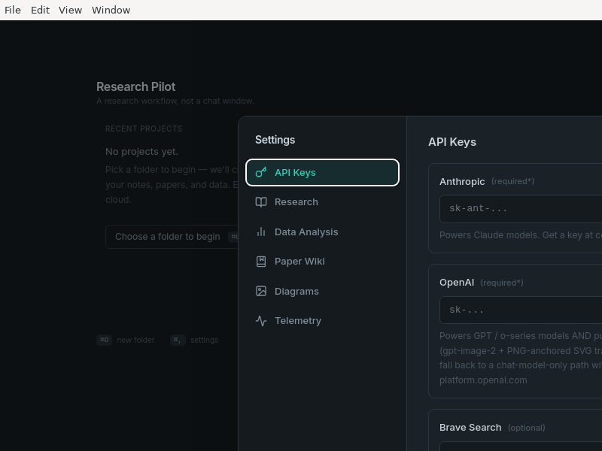Click the open book icon beside Research
The width and height of the screenshot is (602, 451).
point(261,202)
